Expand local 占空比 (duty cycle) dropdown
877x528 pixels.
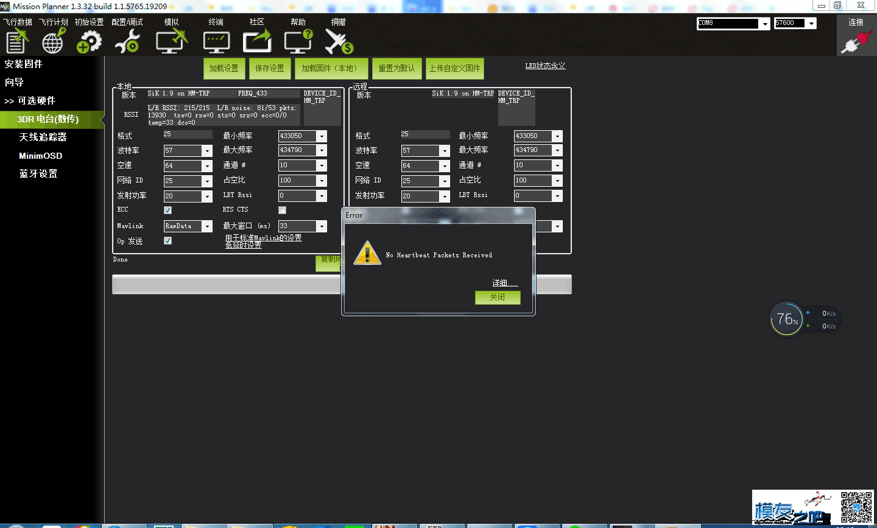click(322, 181)
